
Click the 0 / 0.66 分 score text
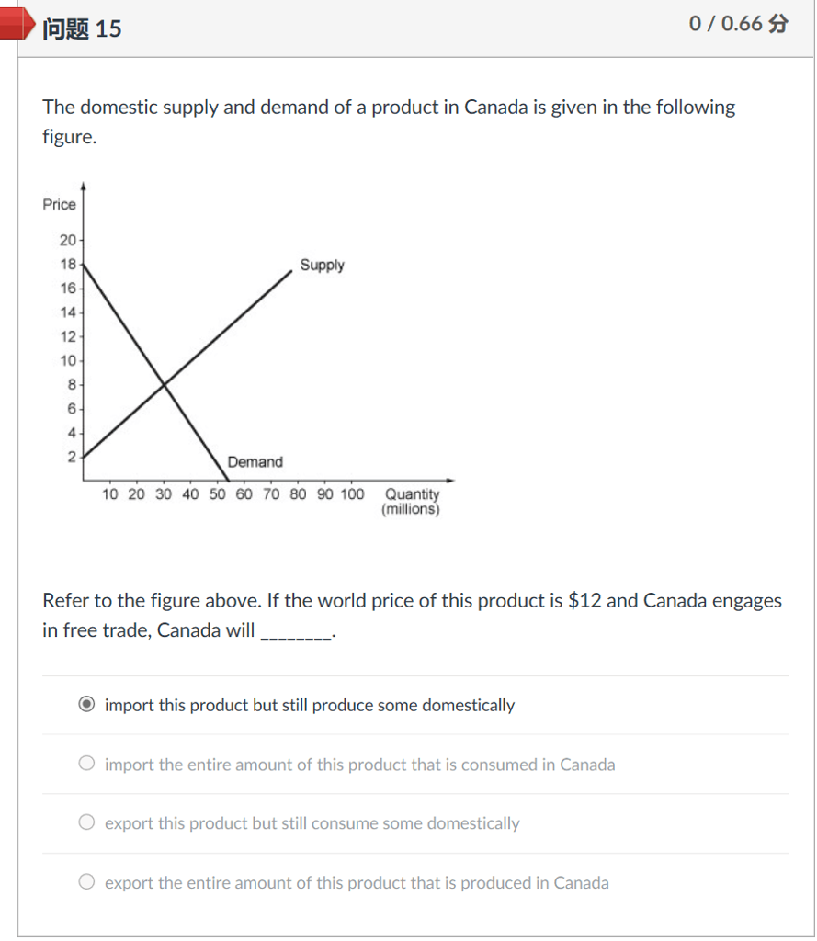(738, 24)
